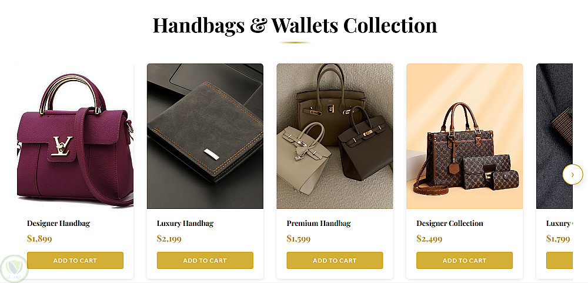588x283 pixels.
Task: Open the partially visible dark product image
Action: [x=554, y=136]
